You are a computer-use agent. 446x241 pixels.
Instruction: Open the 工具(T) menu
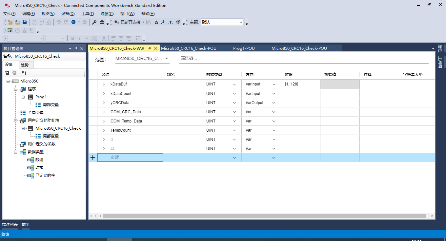coord(88,14)
